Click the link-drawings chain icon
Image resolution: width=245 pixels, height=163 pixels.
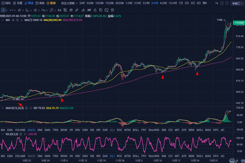65,10
